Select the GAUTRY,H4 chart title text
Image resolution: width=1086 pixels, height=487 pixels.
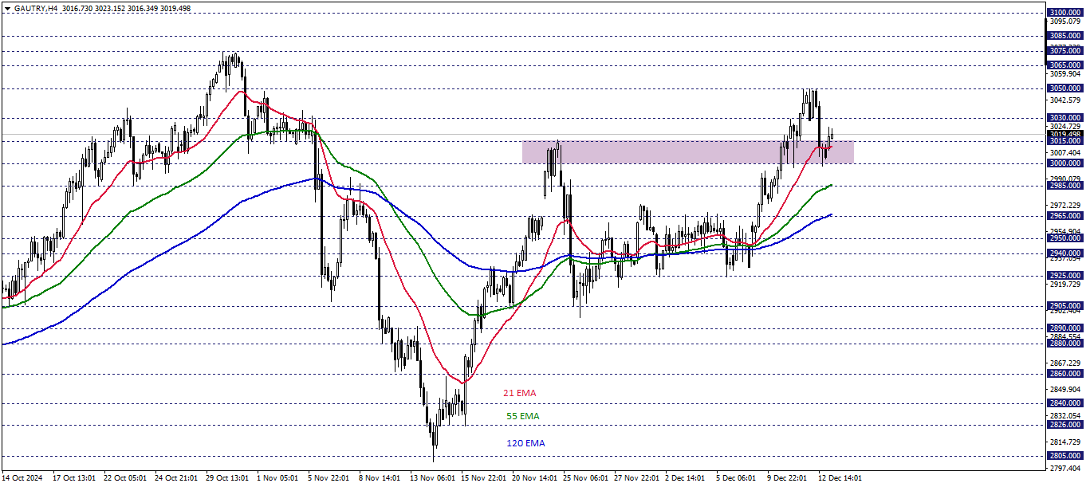coord(34,8)
